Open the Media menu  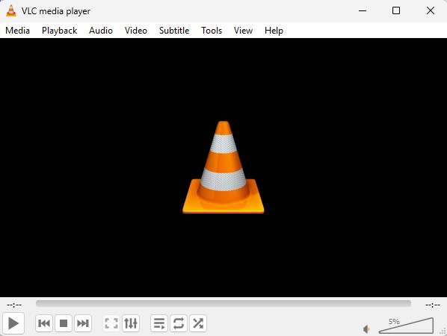coord(18,31)
